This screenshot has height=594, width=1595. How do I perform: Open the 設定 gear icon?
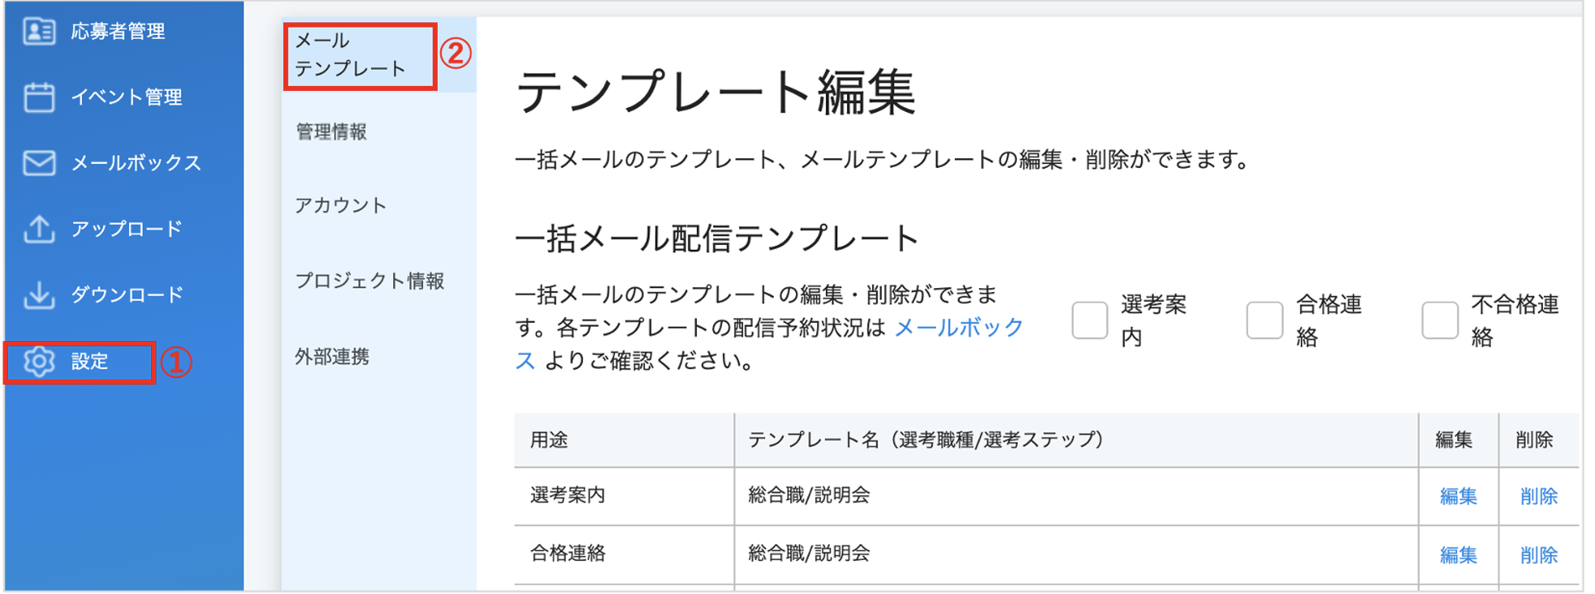pos(39,361)
